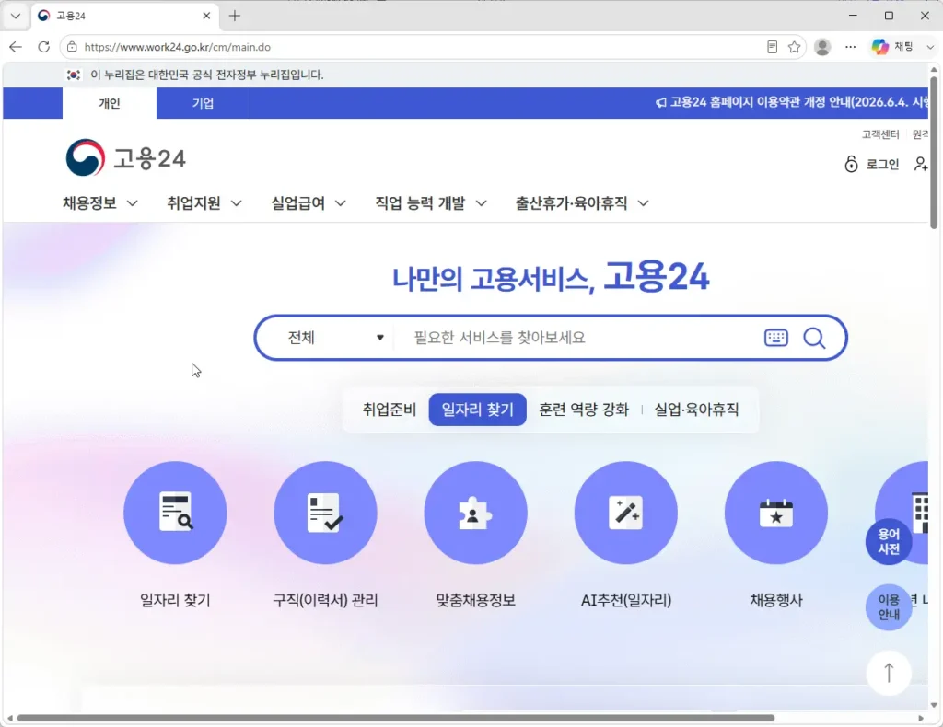Click the 로그인 link
The image size is (943, 727).
[882, 164]
